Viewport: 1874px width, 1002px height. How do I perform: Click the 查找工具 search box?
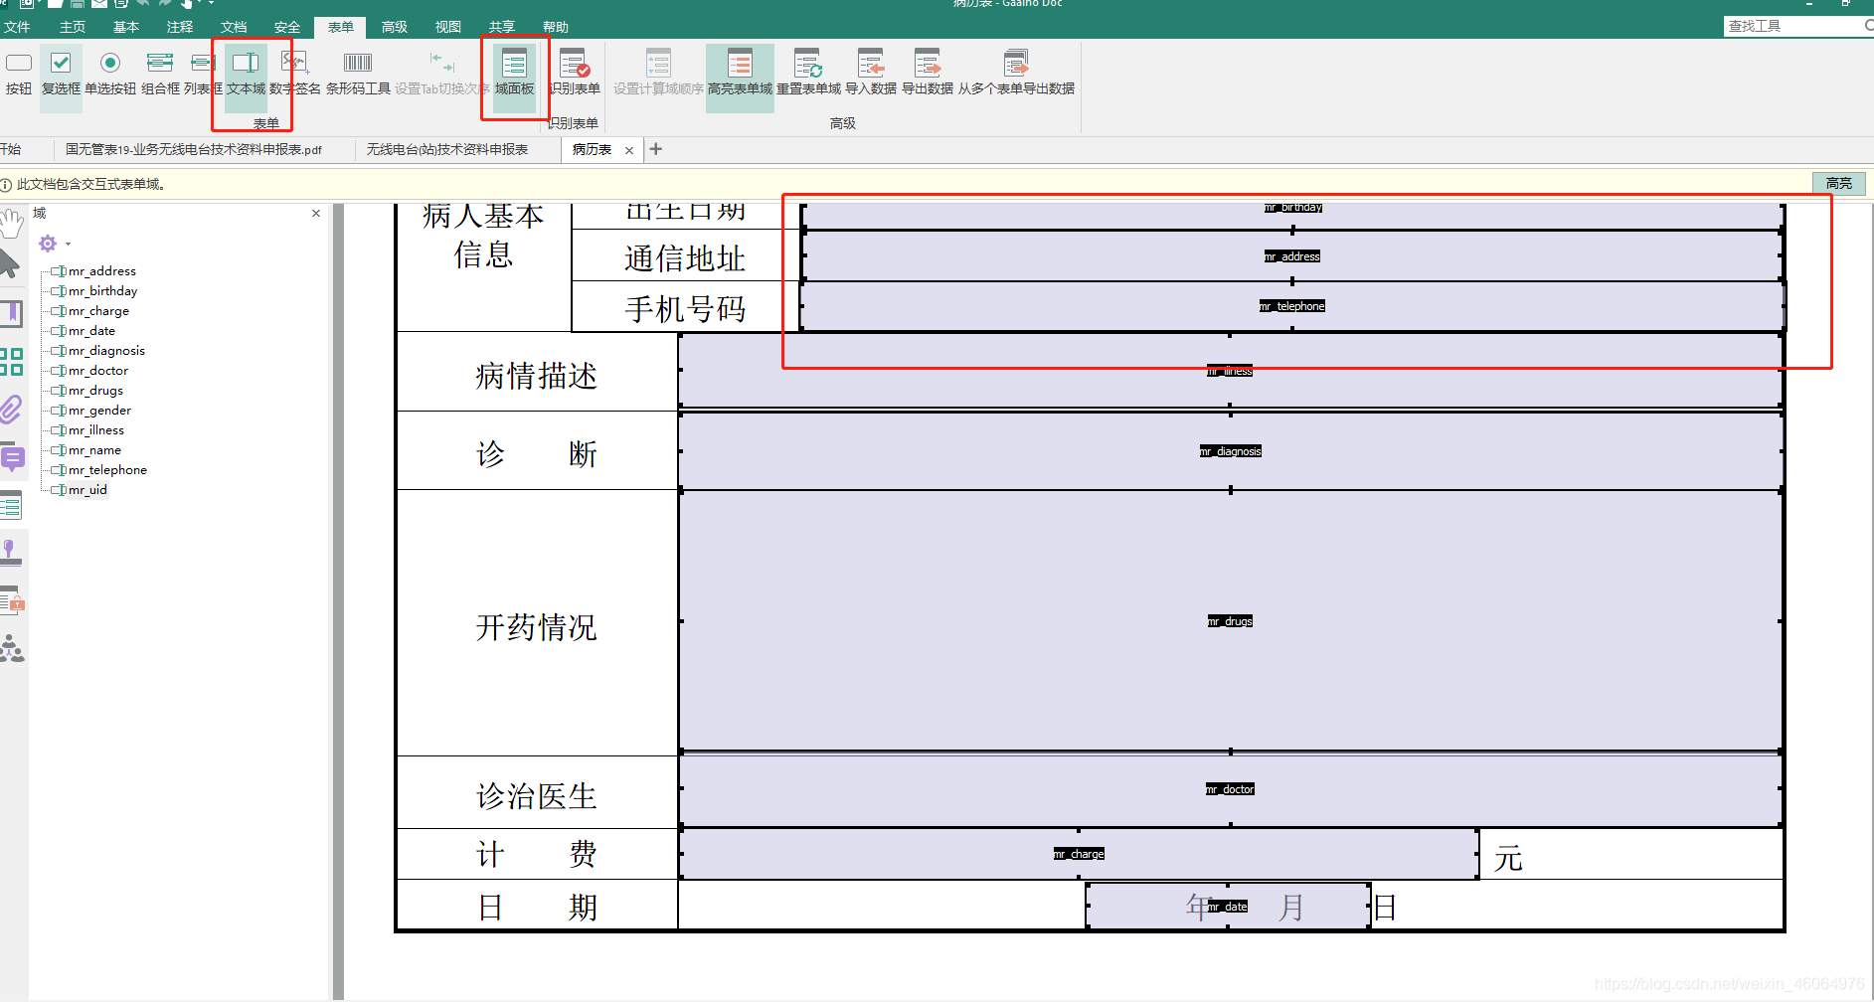click(x=1797, y=26)
